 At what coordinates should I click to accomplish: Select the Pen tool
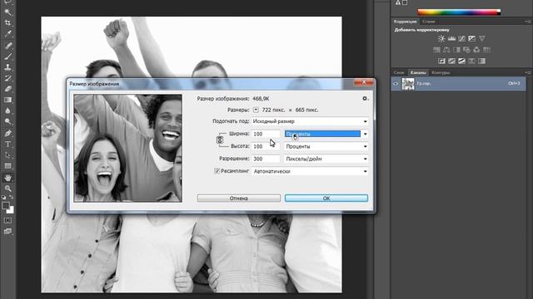7,133
